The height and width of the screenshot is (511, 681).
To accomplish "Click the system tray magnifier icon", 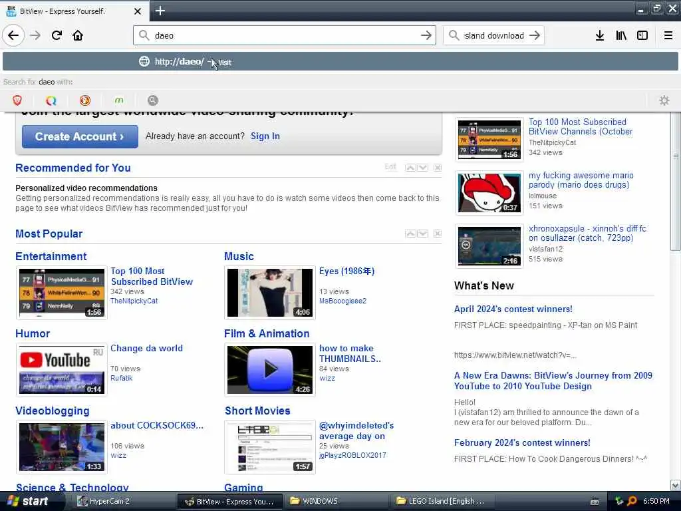I will click(x=632, y=501).
